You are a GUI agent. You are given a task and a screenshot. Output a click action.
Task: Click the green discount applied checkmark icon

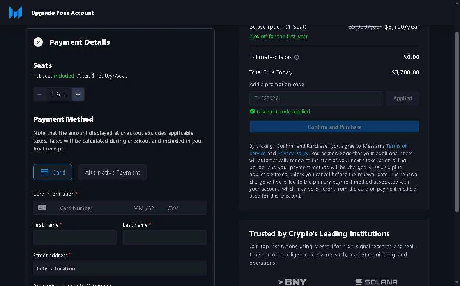252,111
